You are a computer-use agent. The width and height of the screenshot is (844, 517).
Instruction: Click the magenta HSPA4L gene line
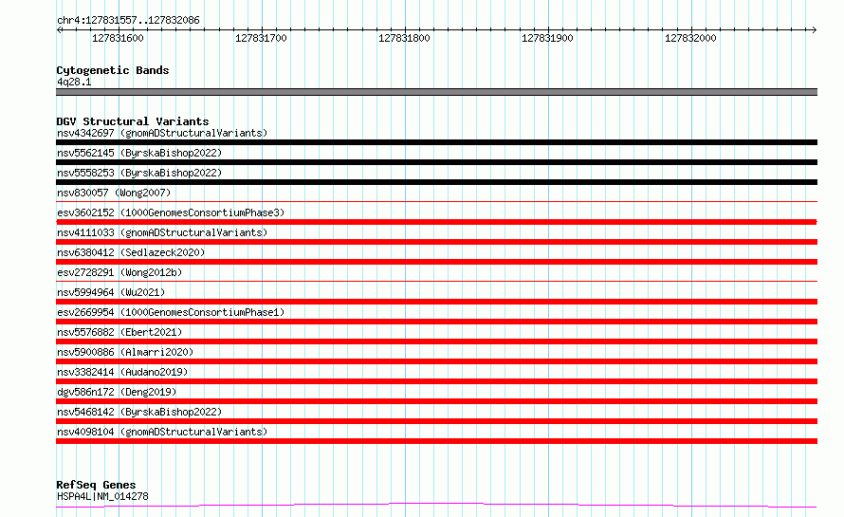point(436,506)
